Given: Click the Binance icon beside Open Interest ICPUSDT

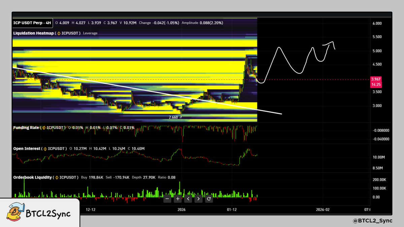Looking at the screenshot, I should click(45, 149).
